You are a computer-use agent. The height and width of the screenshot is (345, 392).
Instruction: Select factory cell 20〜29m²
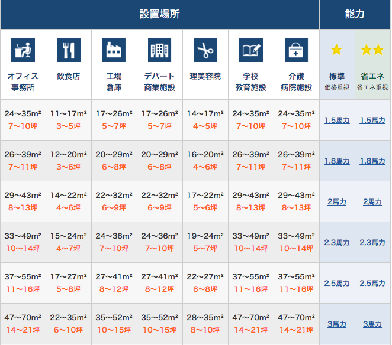(x=114, y=161)
